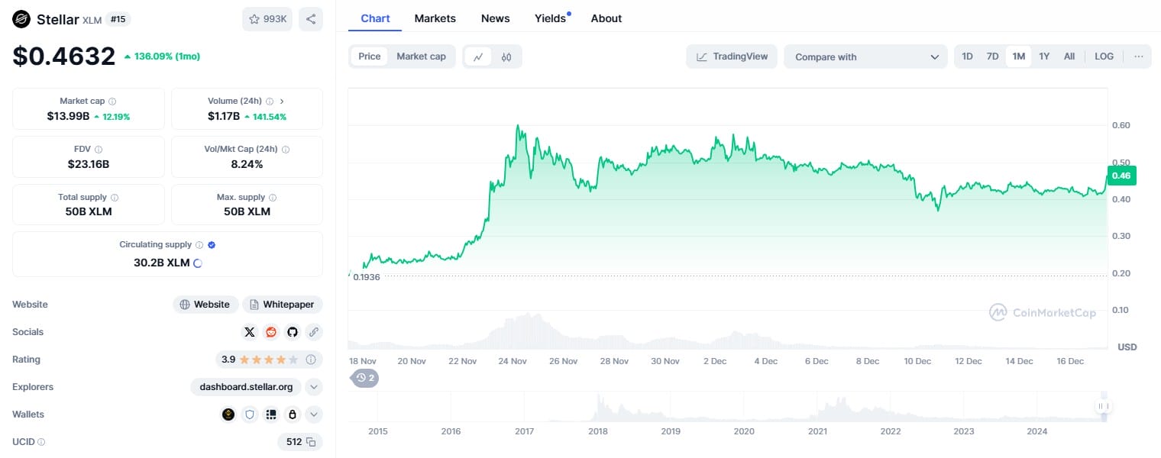Select the black-and-gold circular wallet icon
The width and height of the screenshot is (1161, 458).
click(228, 414)
